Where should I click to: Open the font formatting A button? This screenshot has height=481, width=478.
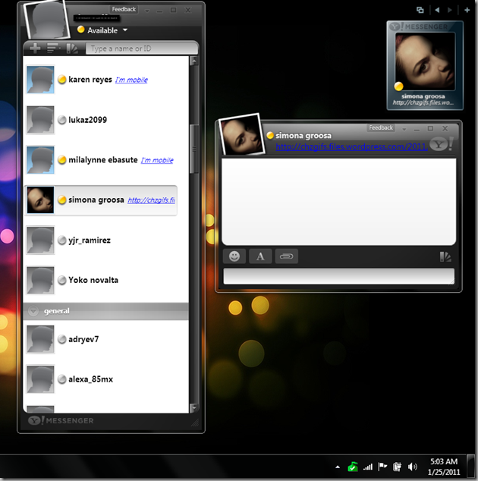(260, 256)
